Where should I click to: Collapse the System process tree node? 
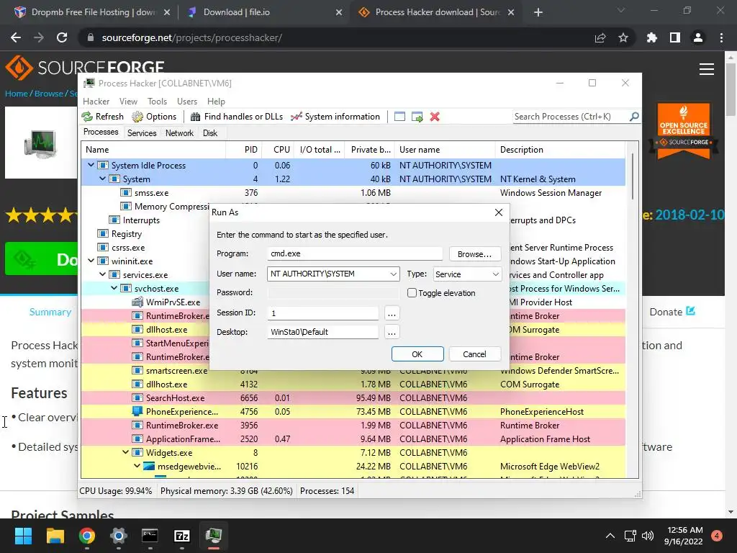point(102,179)
